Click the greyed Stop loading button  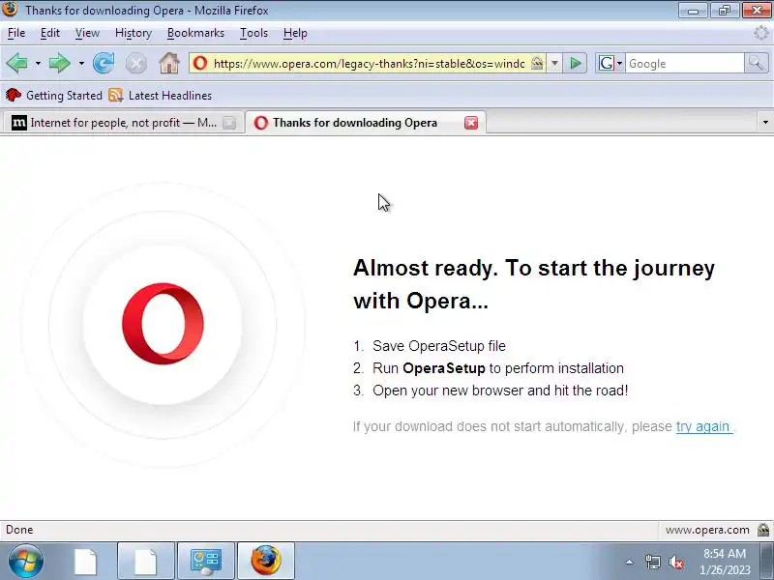tap(135, 64)
